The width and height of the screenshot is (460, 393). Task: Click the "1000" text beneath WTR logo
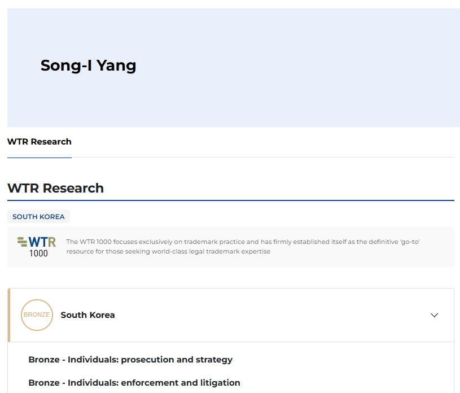tap(39, 254)
